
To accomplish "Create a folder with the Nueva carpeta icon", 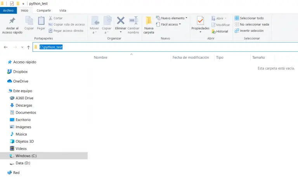I will click(149, 21).
